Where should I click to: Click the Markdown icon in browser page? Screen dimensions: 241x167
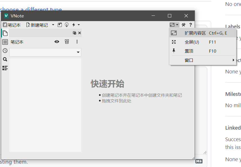[199, 161]
